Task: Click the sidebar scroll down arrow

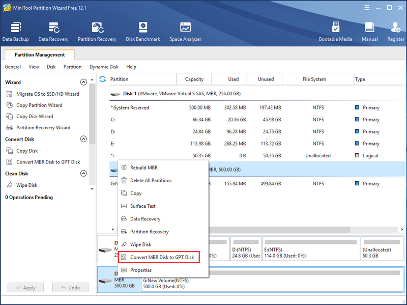Action: point(92,189)
